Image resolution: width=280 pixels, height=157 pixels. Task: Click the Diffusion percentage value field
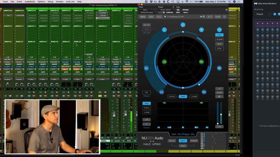(147, 92)
